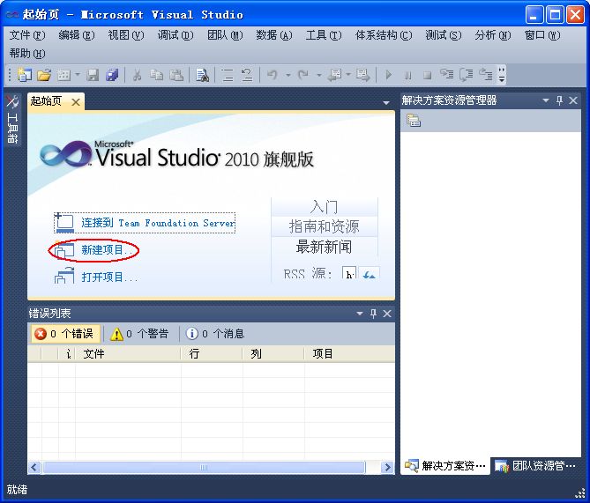Toggle auto-hide pin on 解决方案资源管理器
Image resolution: width=590 pixels, height=503 pixels.
559,100
